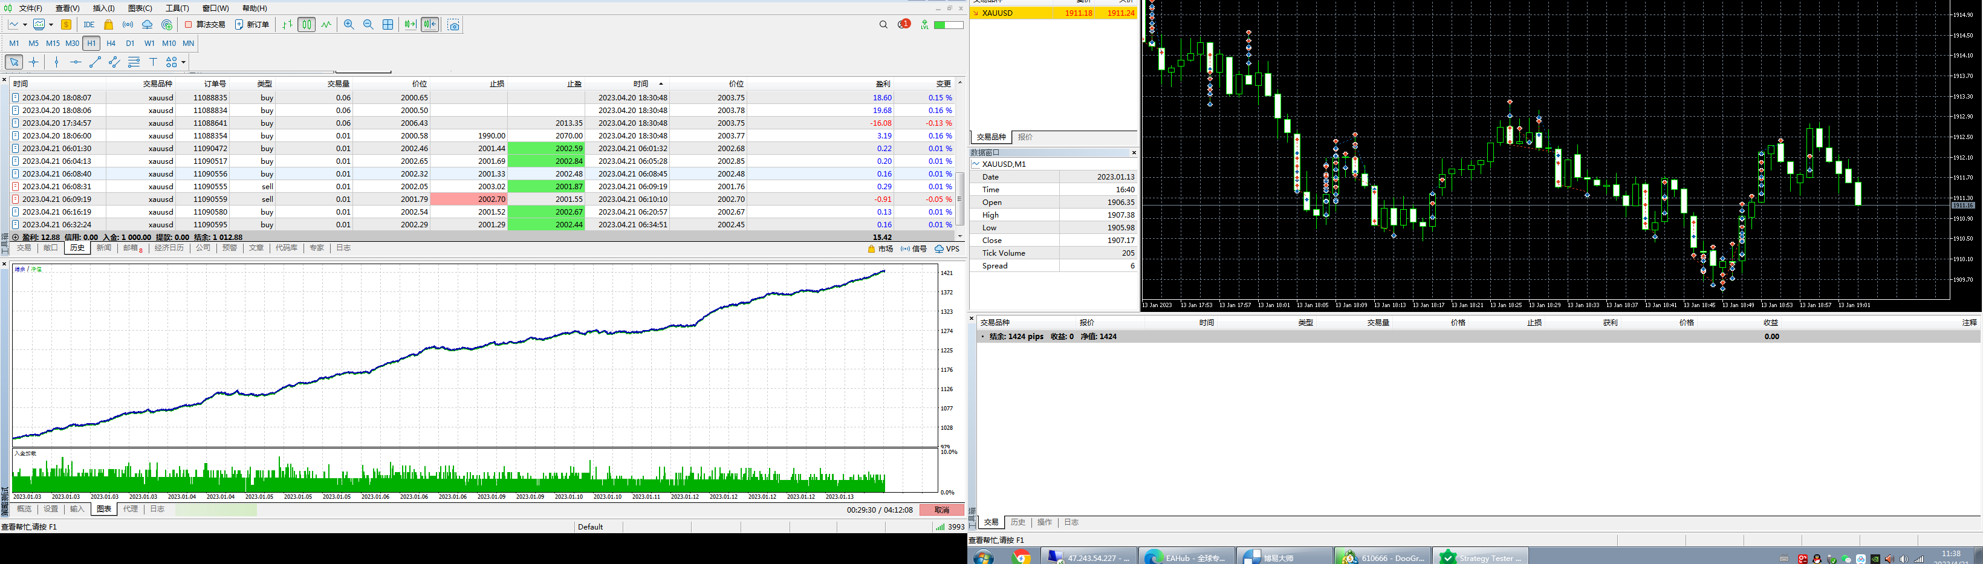Switch to the 新闻 tab in toolbox

(x=104, y=248)
